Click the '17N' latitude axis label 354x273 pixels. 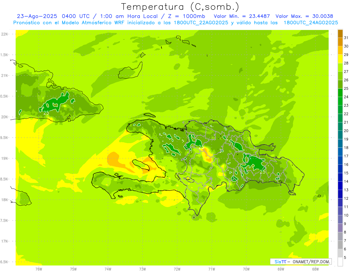pos(4,241)
